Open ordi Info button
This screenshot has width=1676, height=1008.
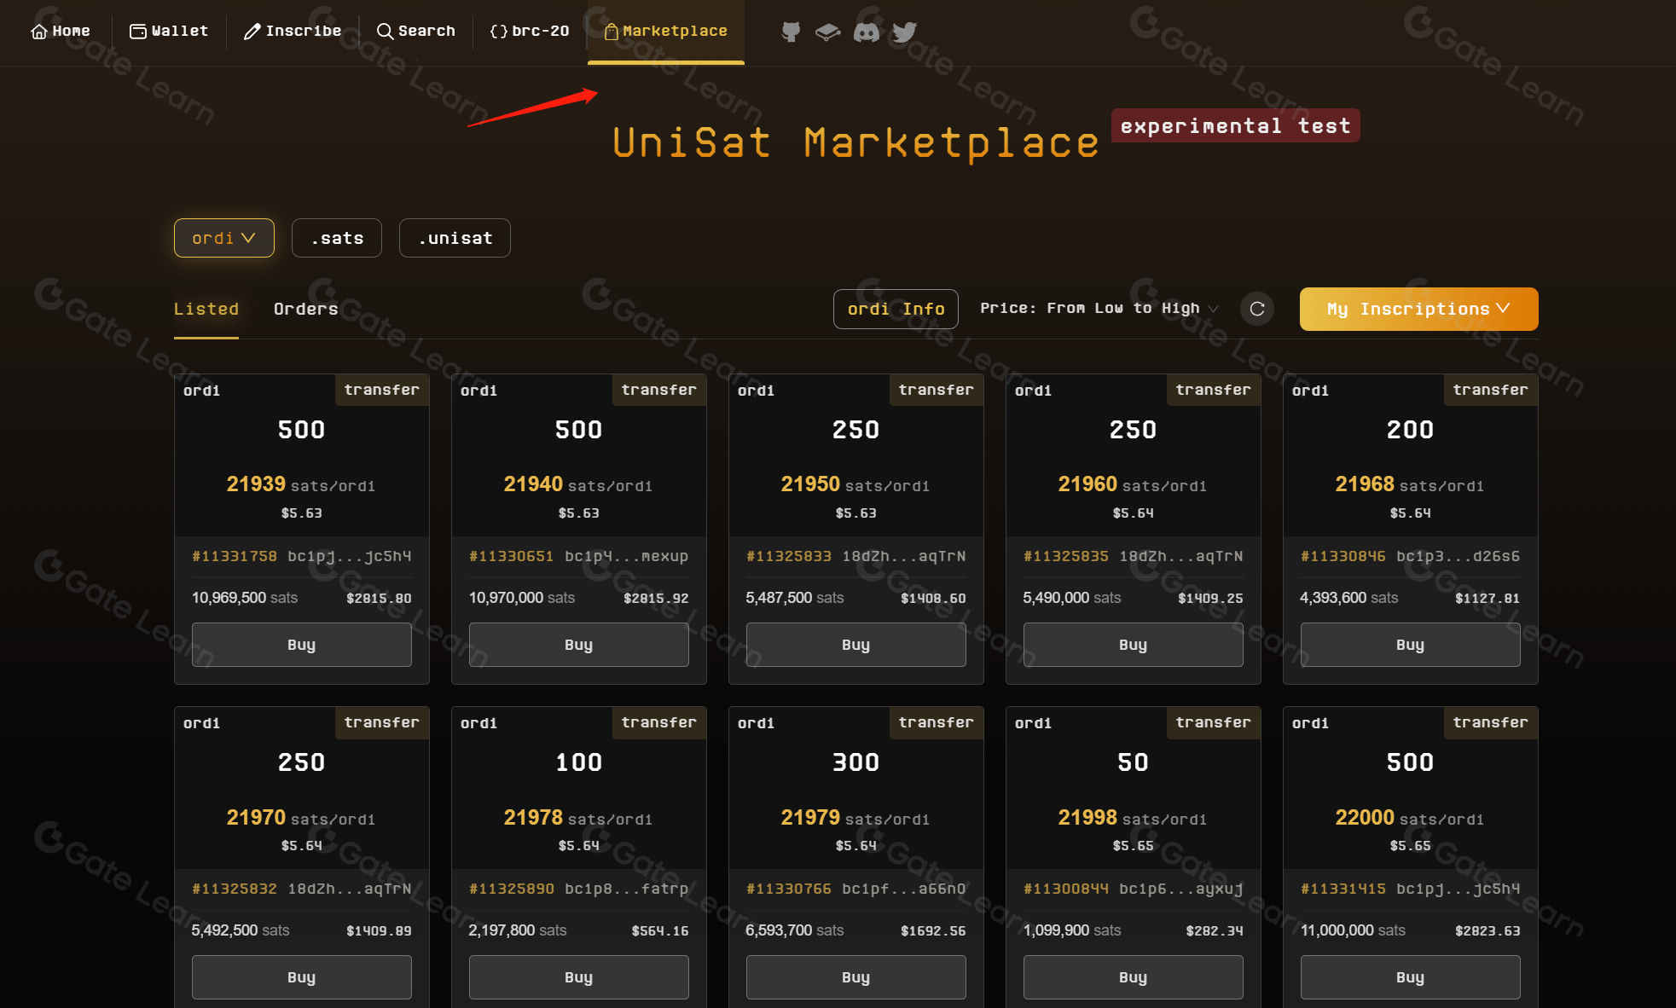point(896,309)
